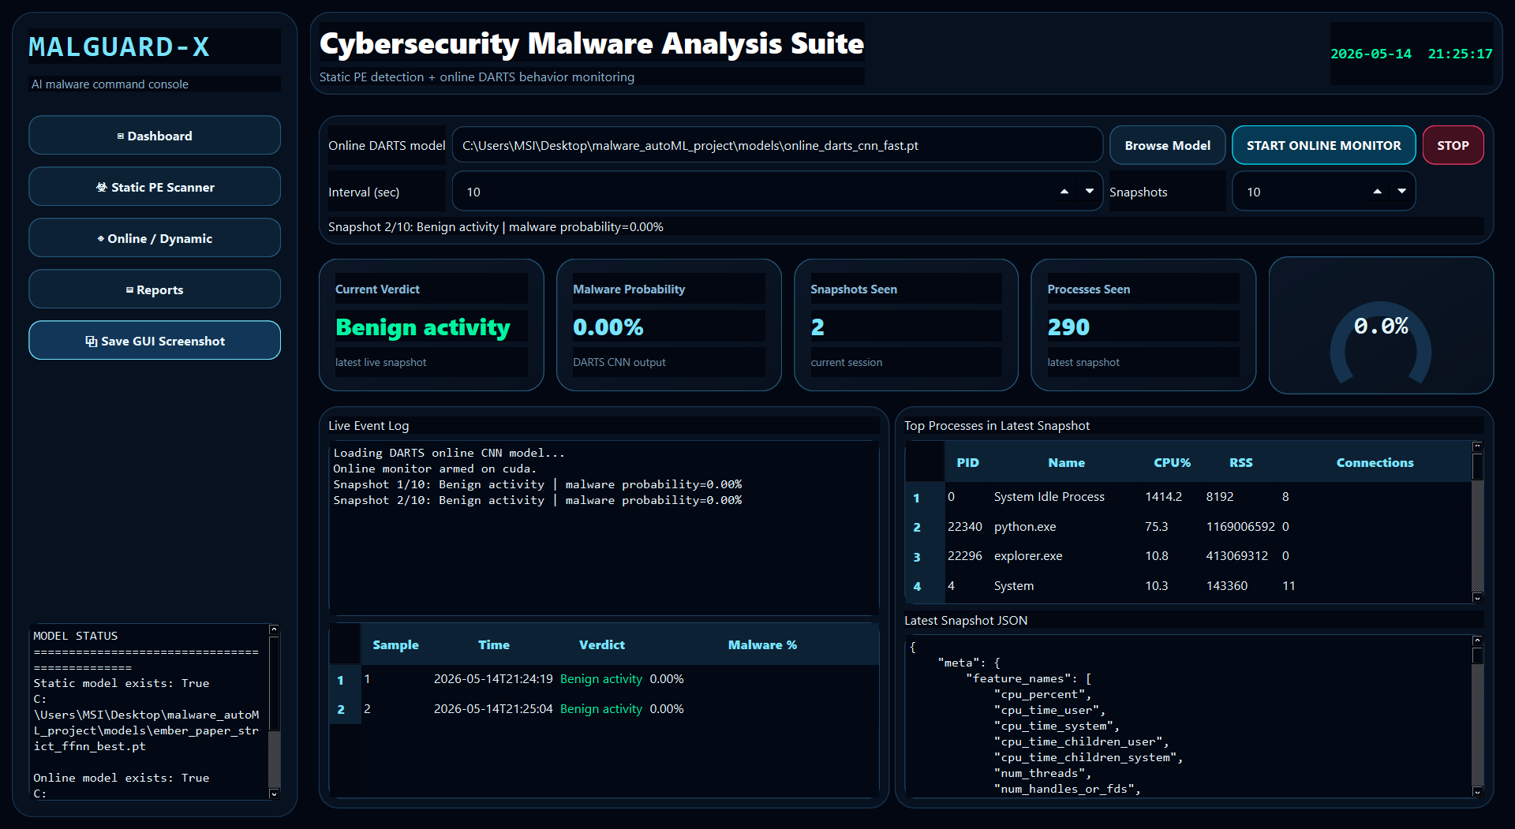The width and height of the screenshot is (1515, 829).
Task: Click the Malware % column header
Action: click(x=762, y=645)
